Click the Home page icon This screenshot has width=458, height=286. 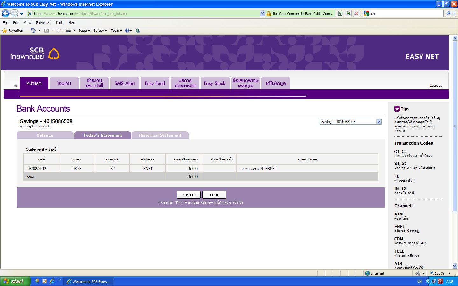pos(33,31)
